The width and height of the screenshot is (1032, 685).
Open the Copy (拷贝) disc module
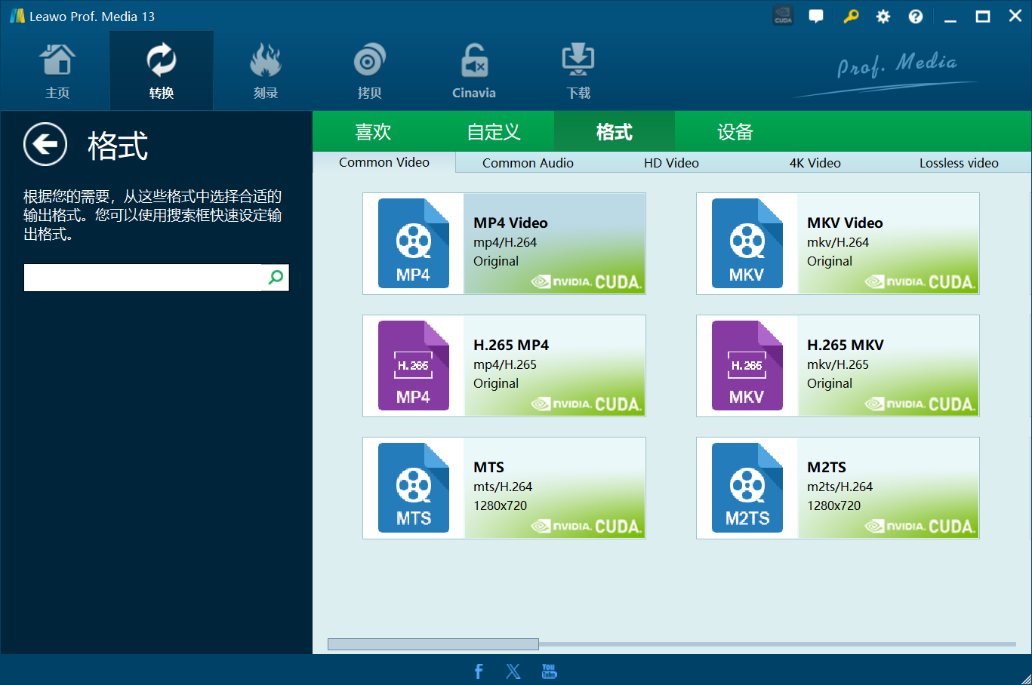coord(369,72)
